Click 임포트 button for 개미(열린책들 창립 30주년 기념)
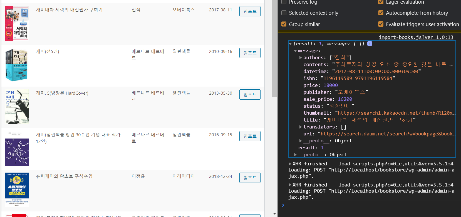Viewport: 461px width, 217px height. [250, 136]
